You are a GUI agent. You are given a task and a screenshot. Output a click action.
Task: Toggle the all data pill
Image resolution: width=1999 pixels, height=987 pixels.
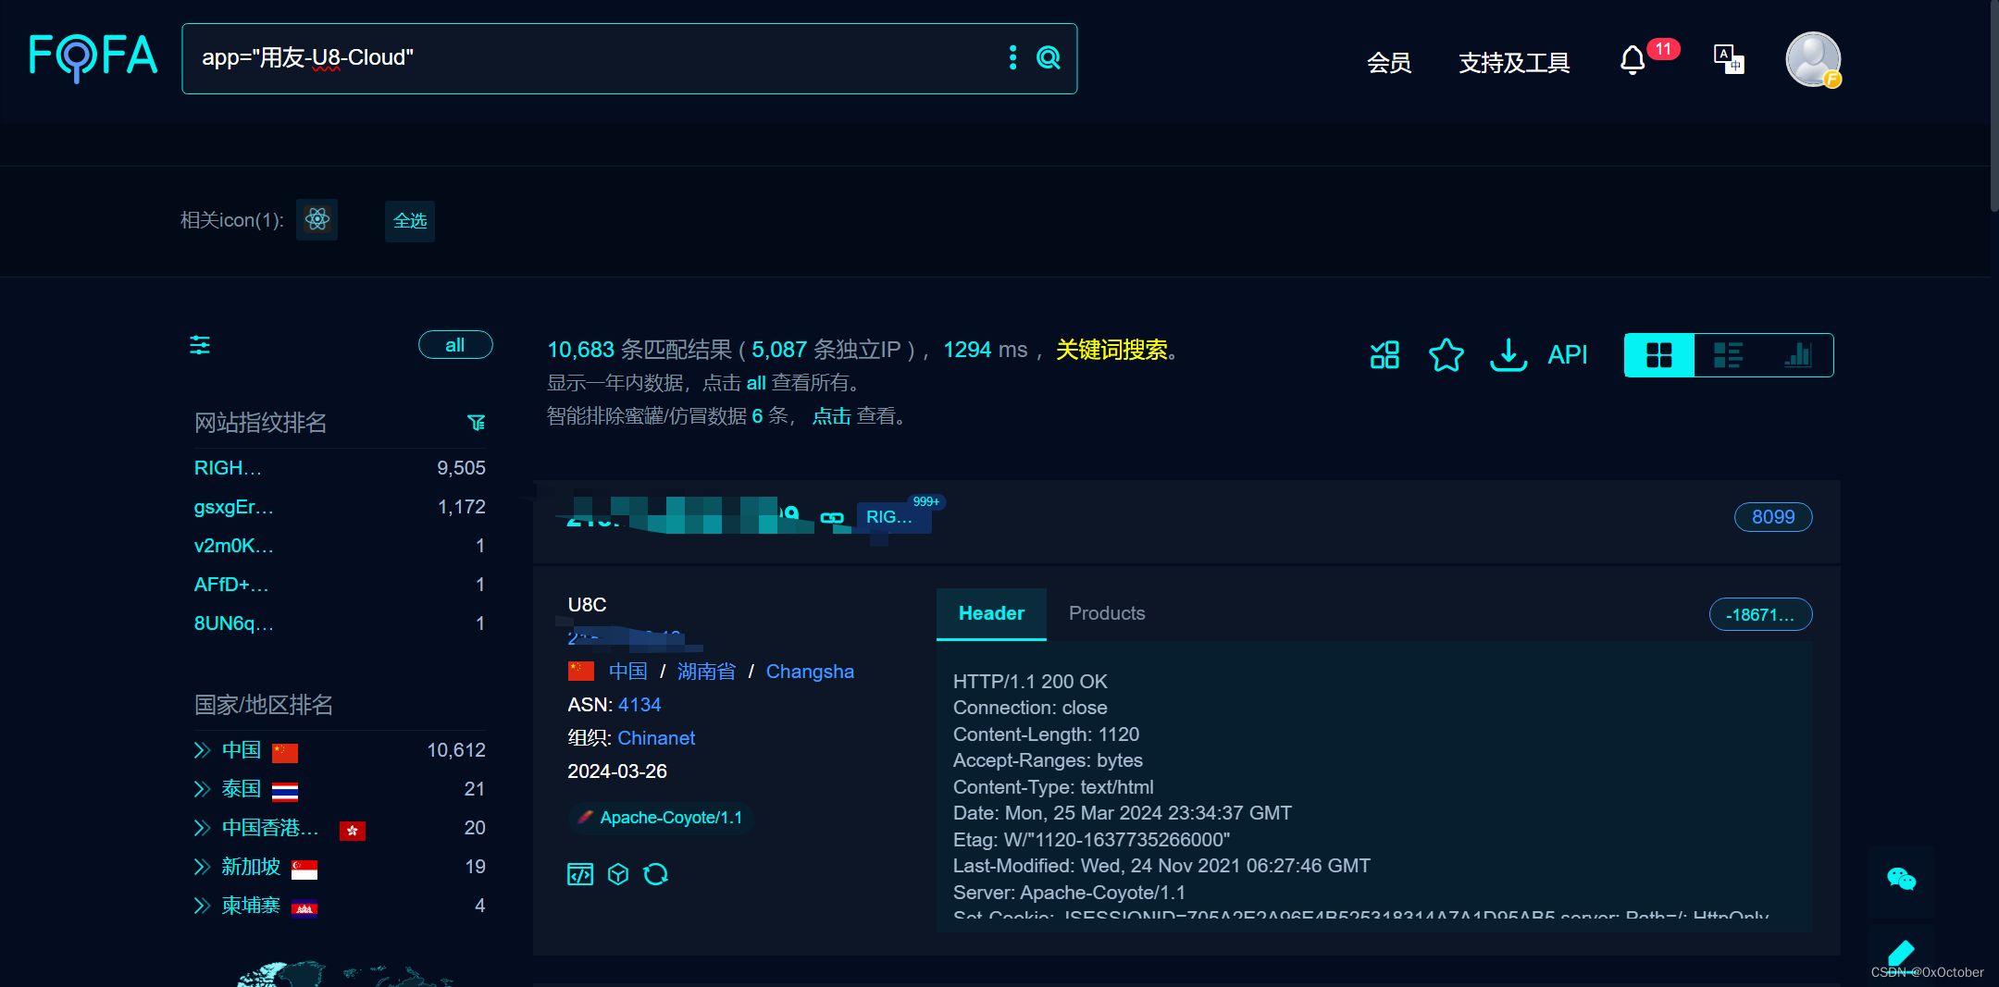(455, 345)
